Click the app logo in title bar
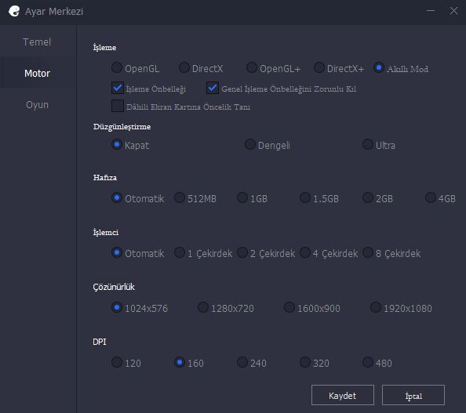466x413 pixels. pos(14,11)
